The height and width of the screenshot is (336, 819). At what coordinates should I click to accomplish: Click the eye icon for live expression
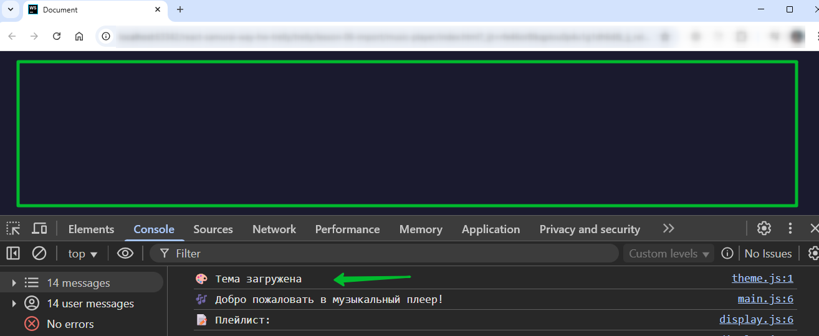click(x=125, y=253)
